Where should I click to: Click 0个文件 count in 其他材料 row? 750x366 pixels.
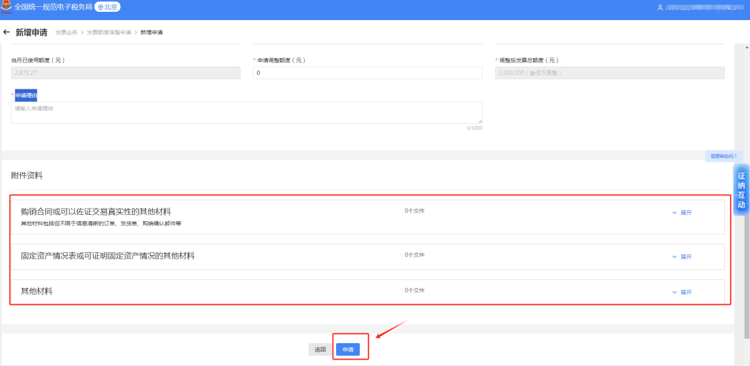(414, 290)
